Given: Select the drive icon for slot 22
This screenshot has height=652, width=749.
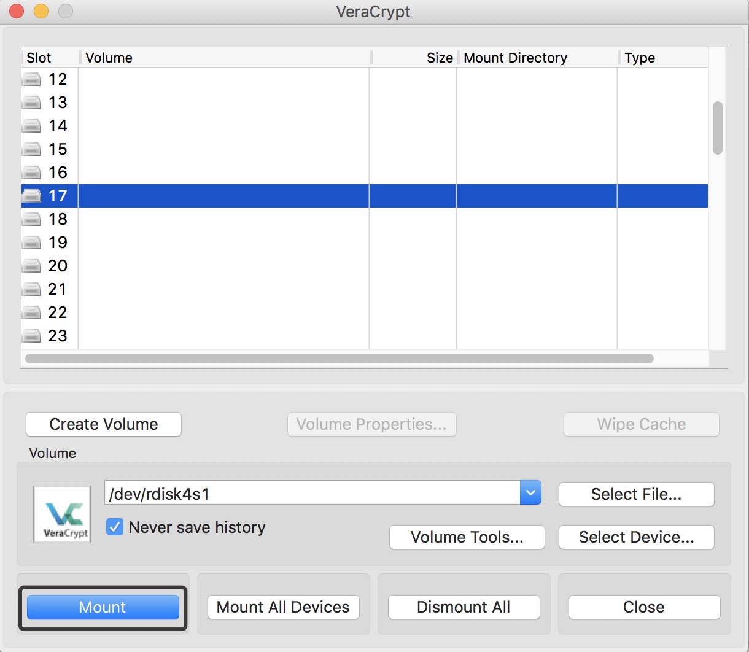Looking at the screenshot, I should point(32,312).
